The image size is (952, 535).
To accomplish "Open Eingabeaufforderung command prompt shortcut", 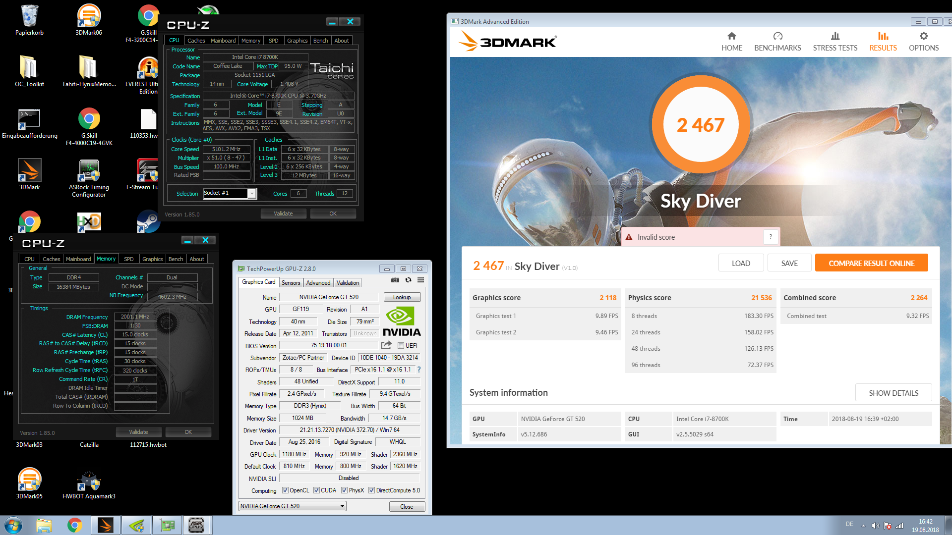I will point(29,124).
